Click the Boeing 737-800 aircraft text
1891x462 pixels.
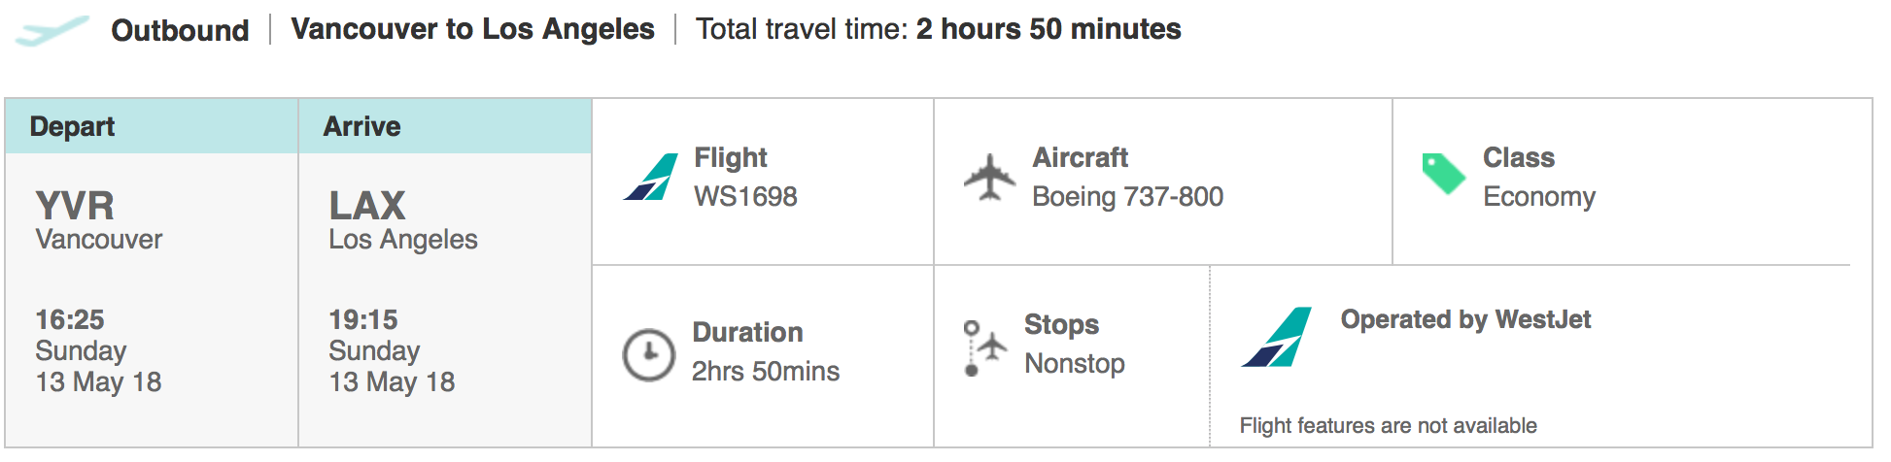click(1127, 196)
